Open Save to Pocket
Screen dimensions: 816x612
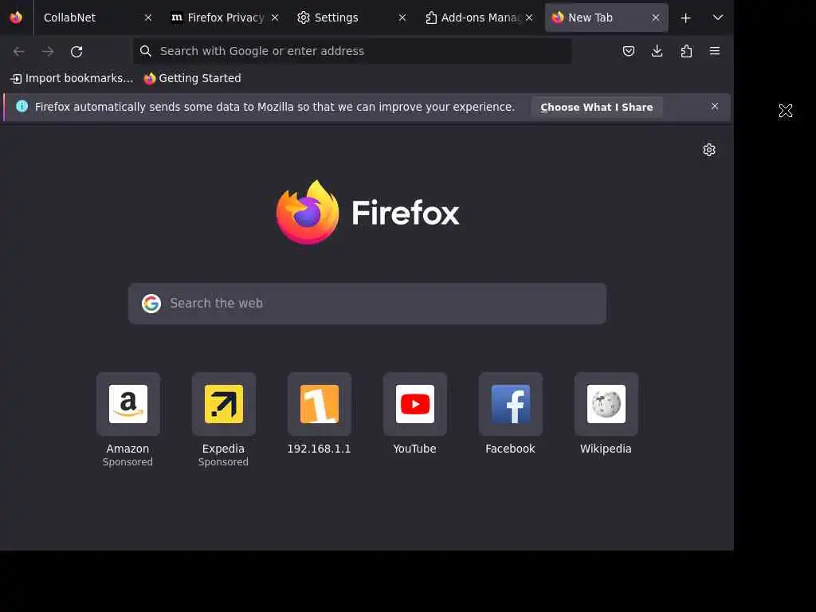(x=629, y=51)
